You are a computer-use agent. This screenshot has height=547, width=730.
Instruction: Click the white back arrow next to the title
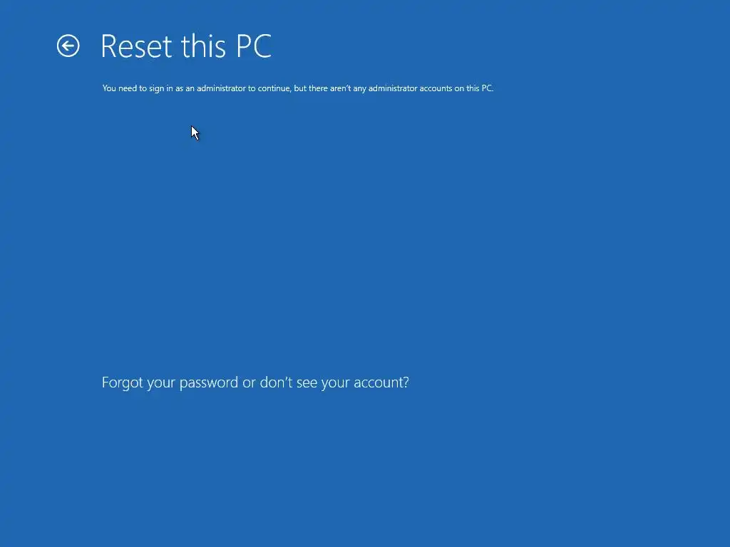(68, 46)
